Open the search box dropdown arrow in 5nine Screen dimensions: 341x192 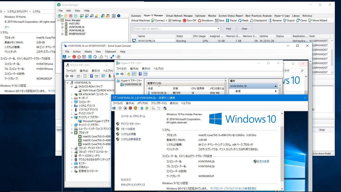219,29
